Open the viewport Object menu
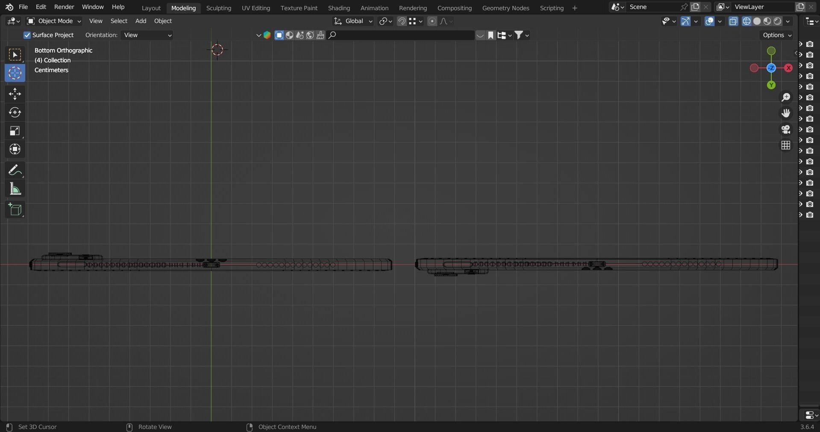Viewport: 820px width, 432px height. coord(163,21)
